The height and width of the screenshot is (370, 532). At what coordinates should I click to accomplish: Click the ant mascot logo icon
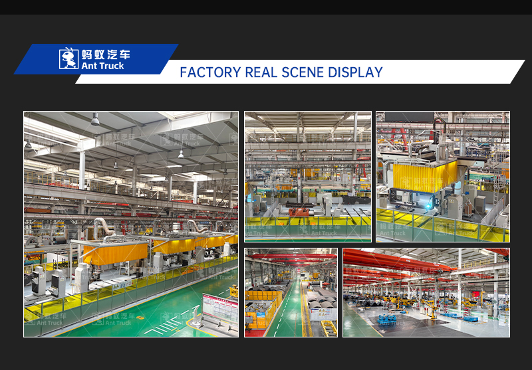pyautogui.click(x=68, y=58)
